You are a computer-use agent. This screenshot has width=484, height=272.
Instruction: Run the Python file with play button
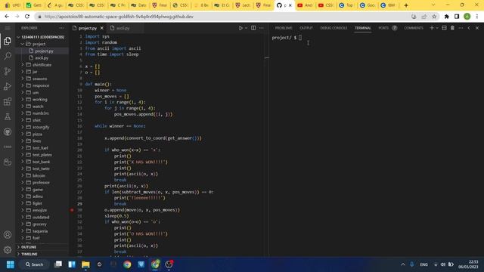point(240,28)
